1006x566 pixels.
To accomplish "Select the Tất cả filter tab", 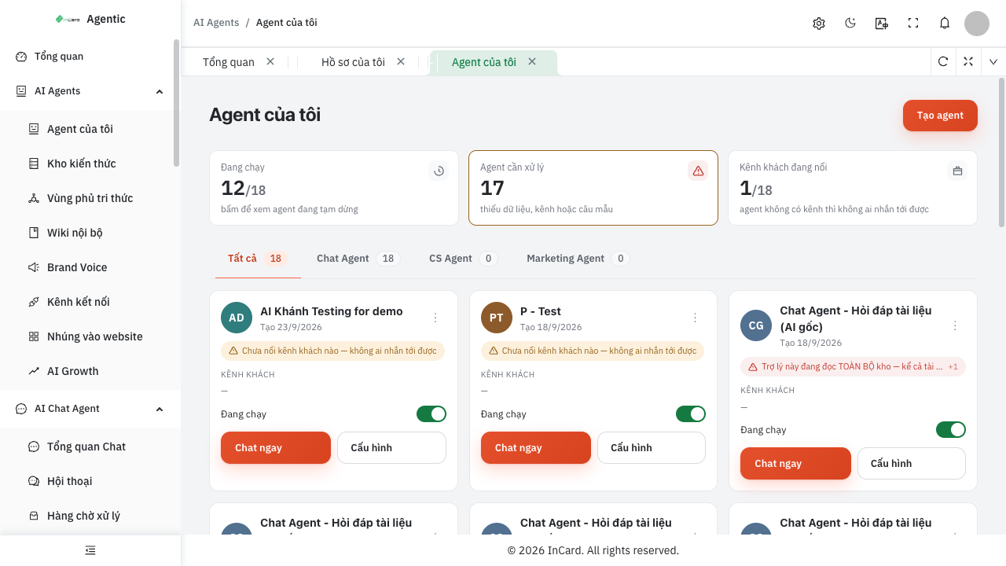I will pyautogui.click(x=258, y=259).
